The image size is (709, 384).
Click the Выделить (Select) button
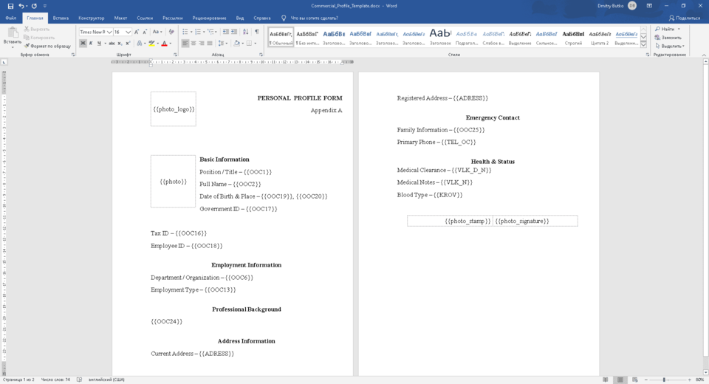coord(670,46)
